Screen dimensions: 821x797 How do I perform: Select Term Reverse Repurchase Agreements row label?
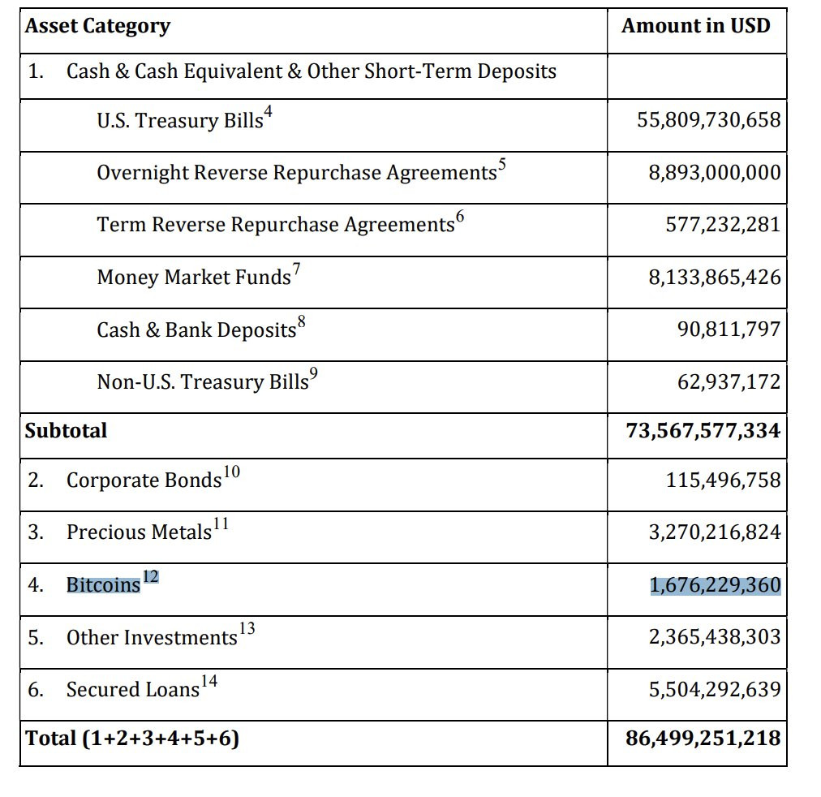276,225
